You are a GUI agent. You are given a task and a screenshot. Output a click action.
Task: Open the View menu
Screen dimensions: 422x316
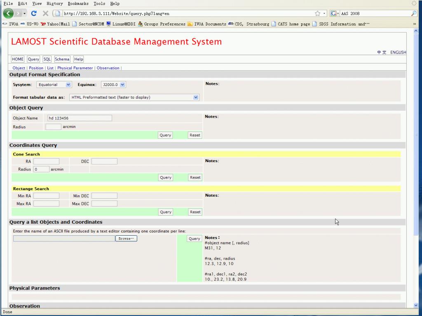click(x=37, y=3)
